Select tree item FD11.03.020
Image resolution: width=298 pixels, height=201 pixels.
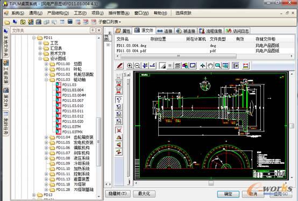pos(73,121)
